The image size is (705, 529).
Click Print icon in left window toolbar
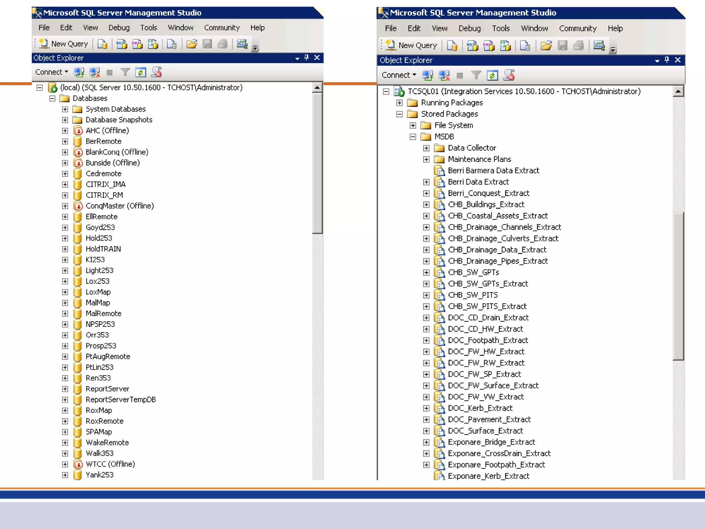coord(223,44)
